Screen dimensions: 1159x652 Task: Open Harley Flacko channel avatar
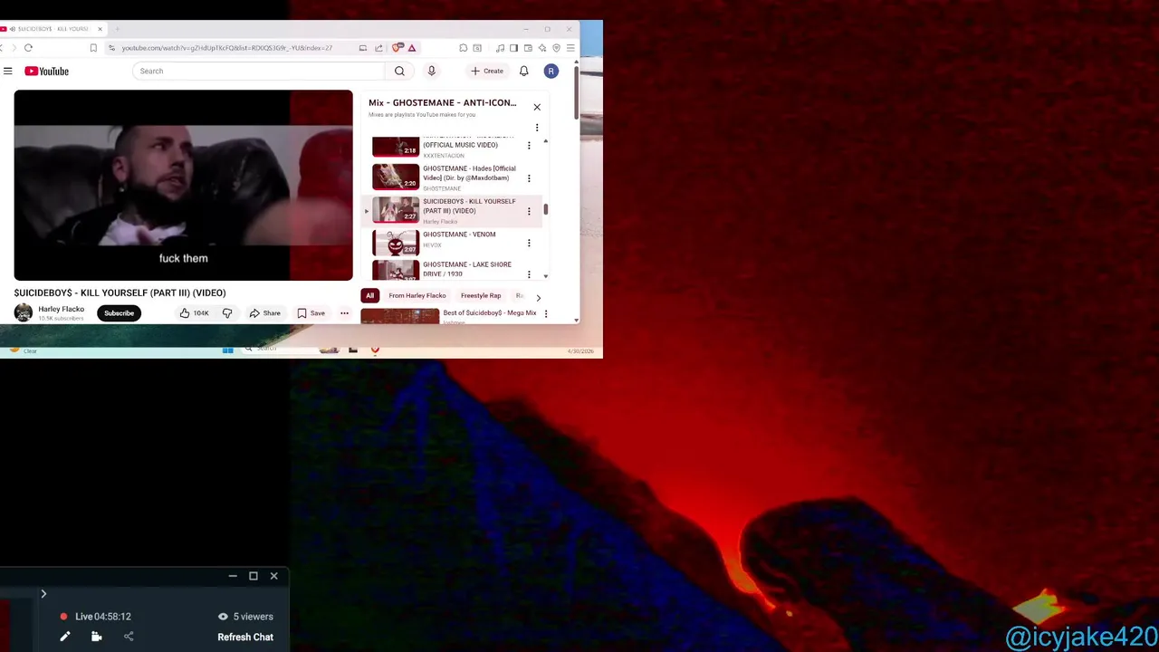tap(24, 312)
